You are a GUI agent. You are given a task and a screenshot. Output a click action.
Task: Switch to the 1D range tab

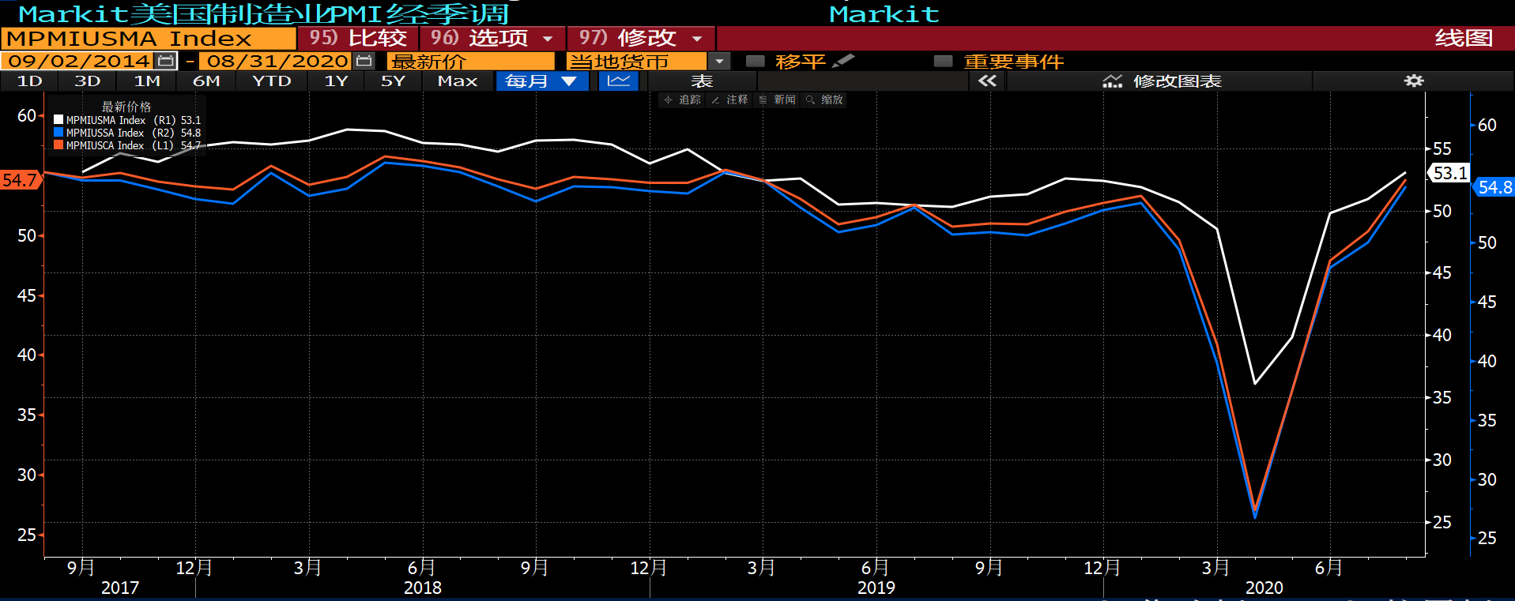coord(29,81)
